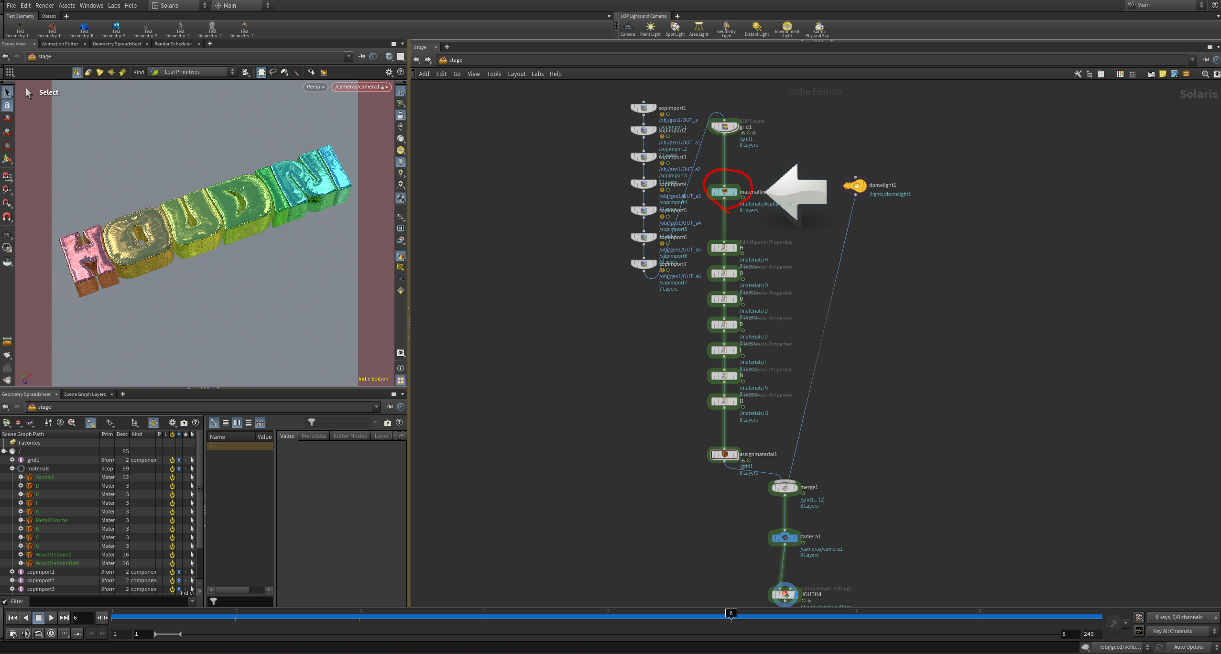Open the Render menu
The image size is (1221, 654).
point(45,5)
